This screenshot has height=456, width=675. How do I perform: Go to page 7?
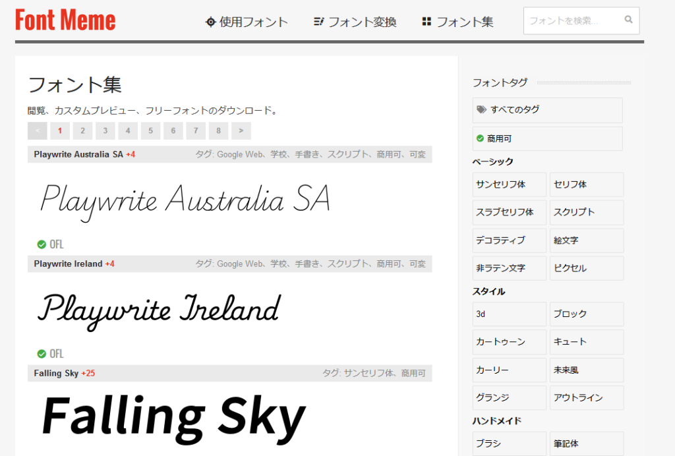tap(196, 130)
